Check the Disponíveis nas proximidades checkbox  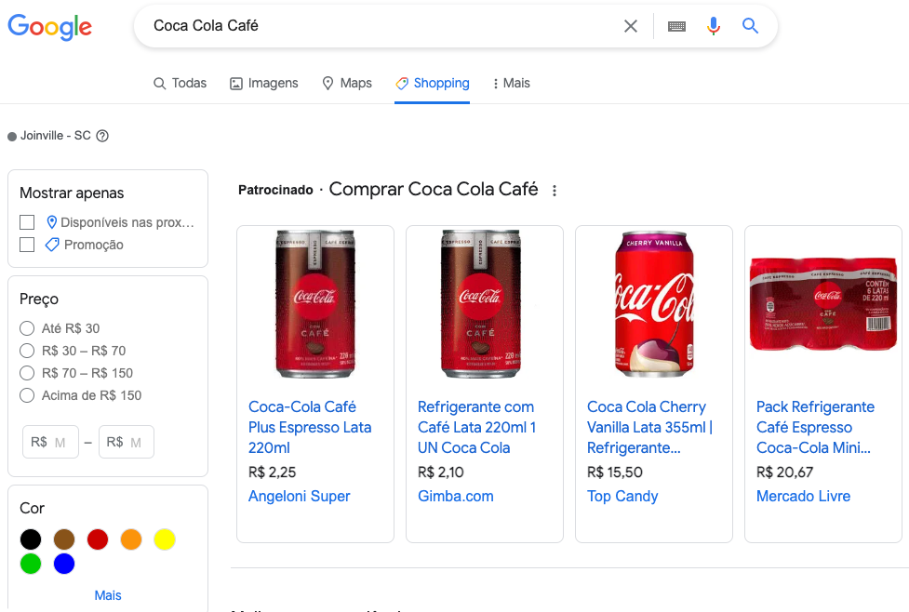[27, 222]
